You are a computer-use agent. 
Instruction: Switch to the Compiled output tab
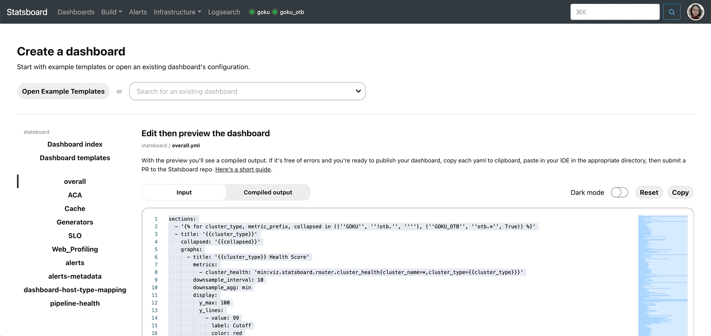point(268,192)
